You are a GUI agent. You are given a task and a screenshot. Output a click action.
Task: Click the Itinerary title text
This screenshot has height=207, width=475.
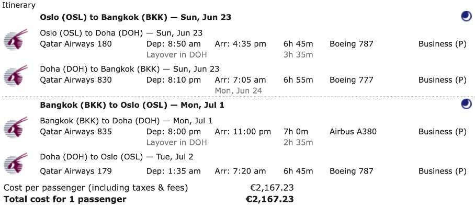click(19, 5)
